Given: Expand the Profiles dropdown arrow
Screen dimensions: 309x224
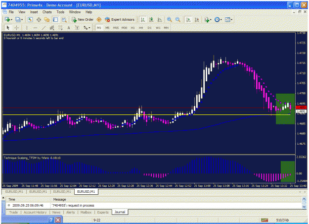Looking at the screenshot, I should (22, 20).
